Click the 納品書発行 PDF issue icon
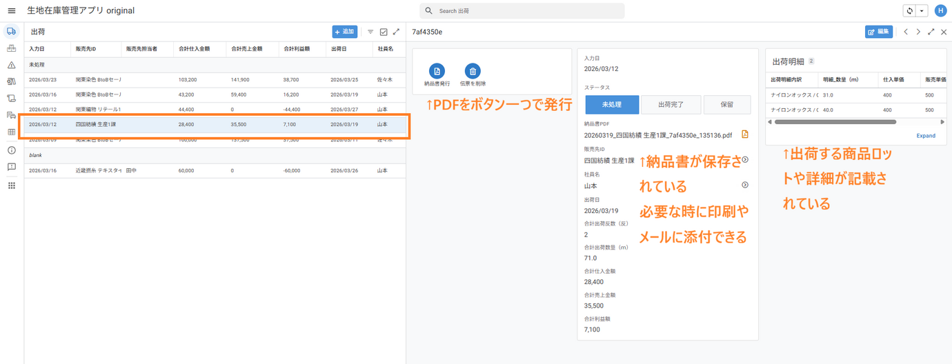952x364 pixels. [x=437, y=71]
